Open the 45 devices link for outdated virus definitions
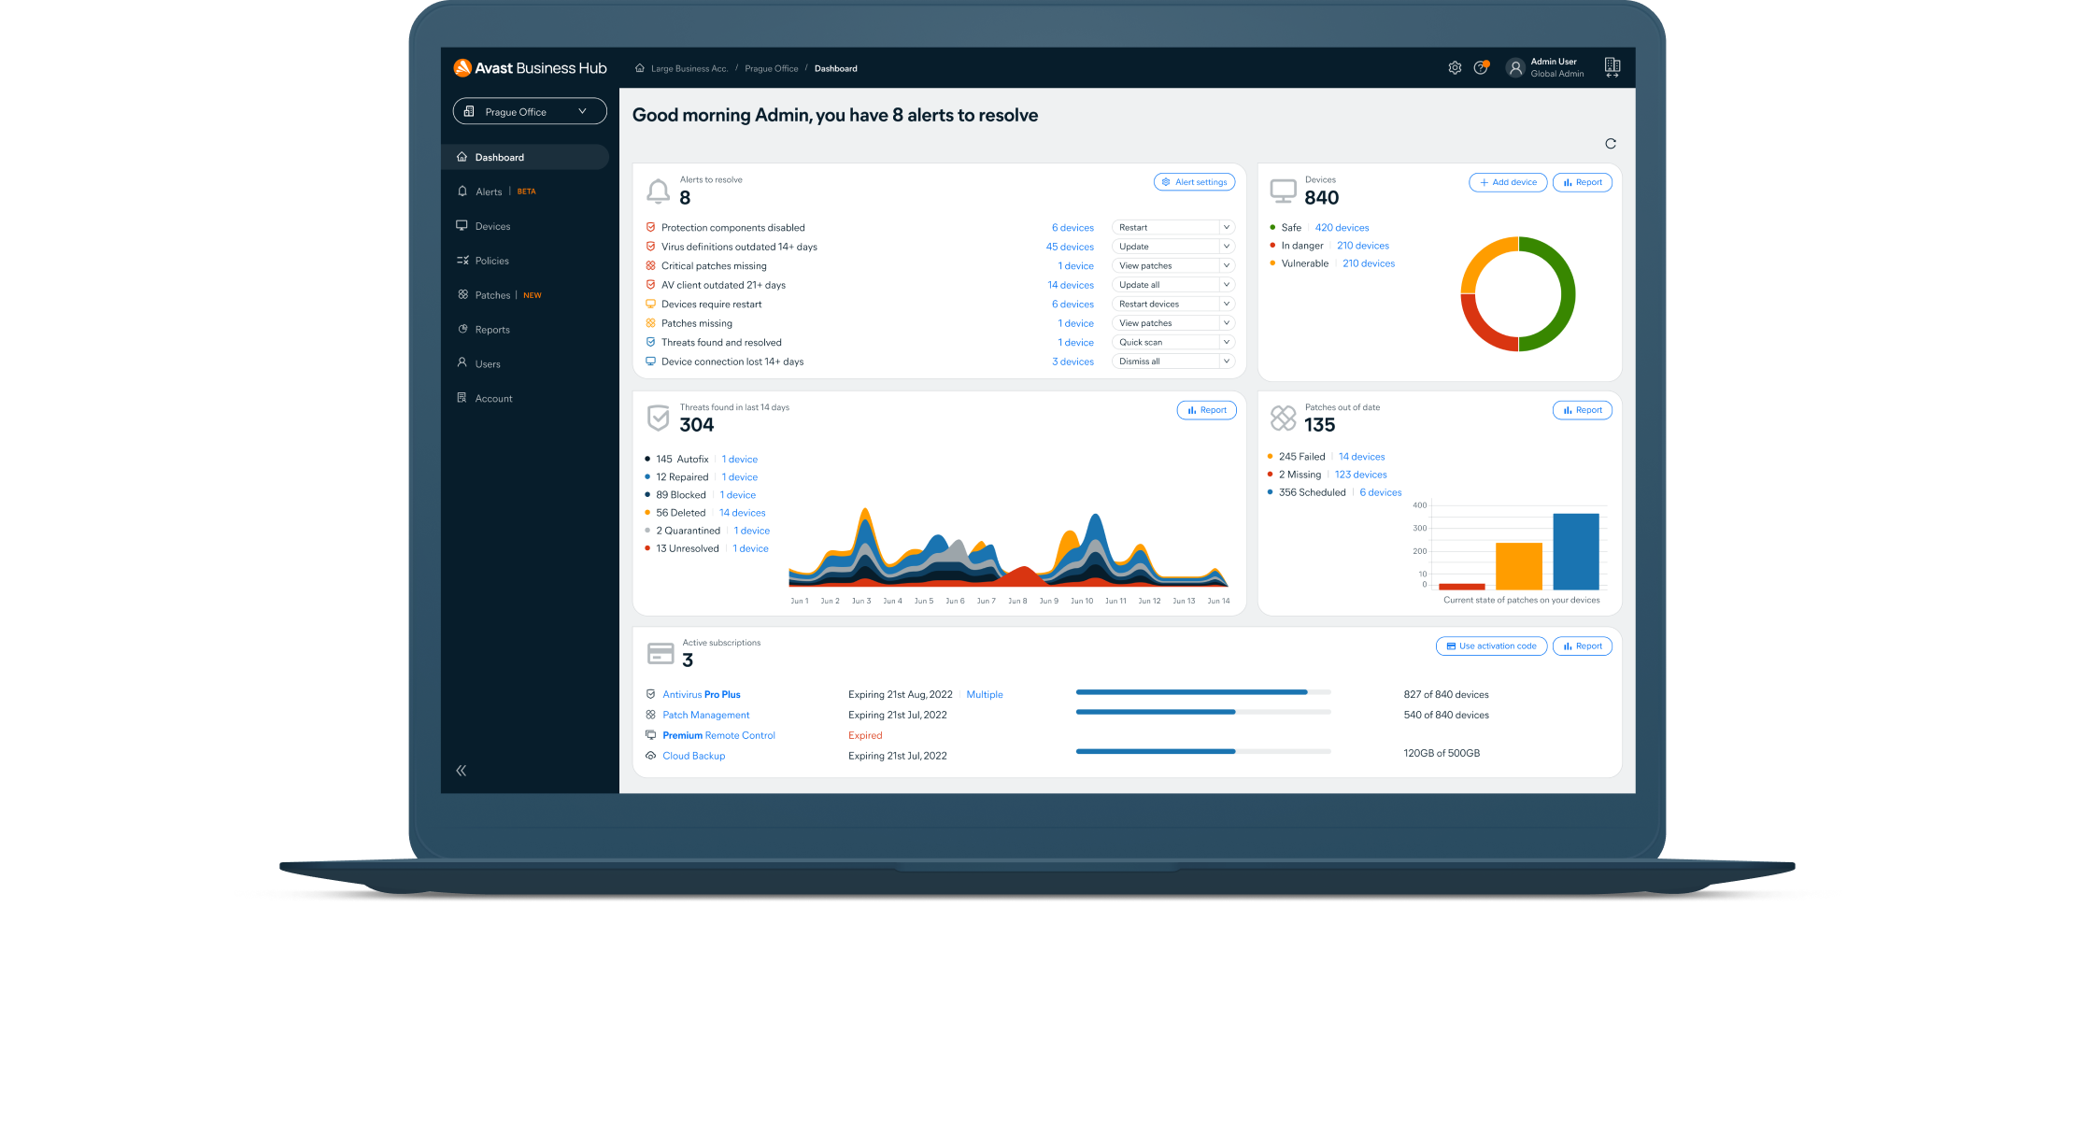Viewport: 2074px width, 1121px height. [x=1070, y=246]
